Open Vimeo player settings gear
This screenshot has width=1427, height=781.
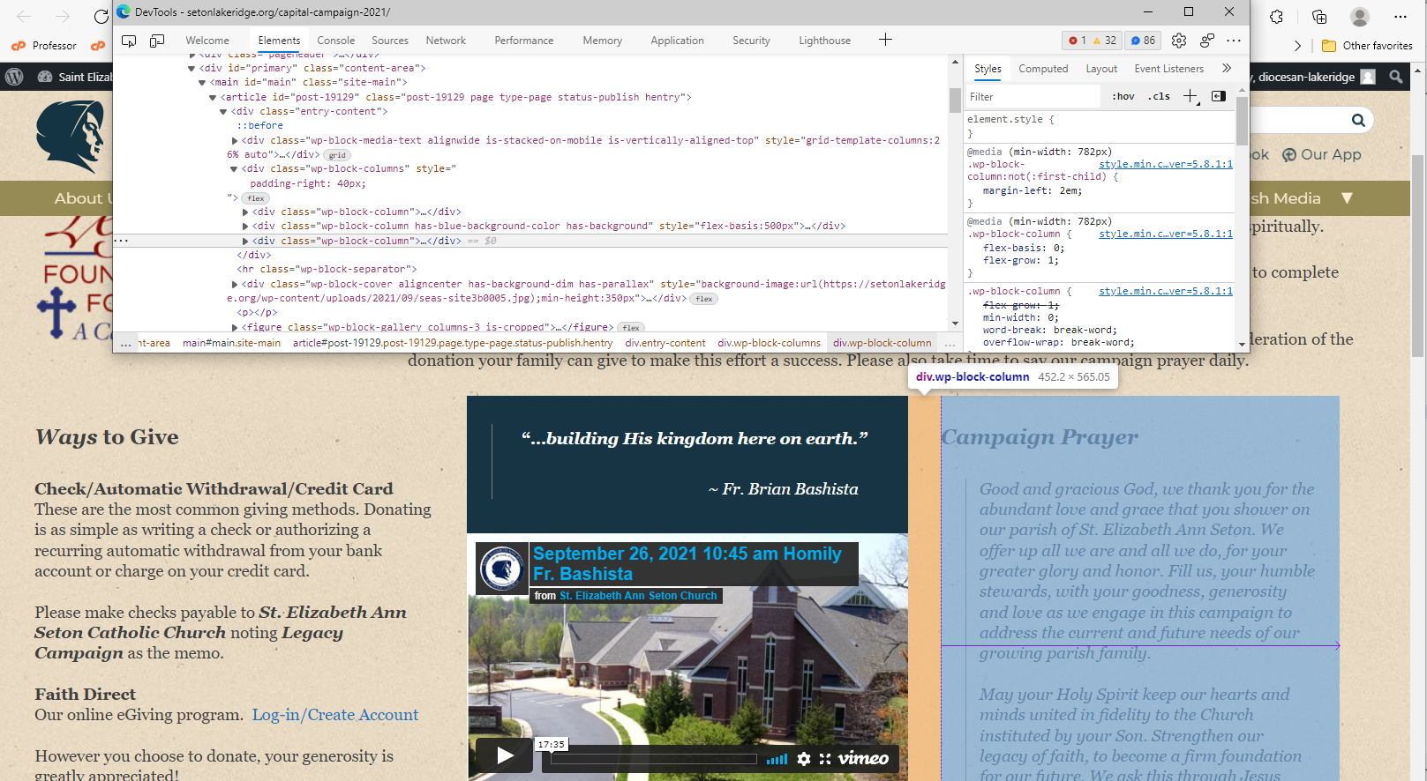coord(803,759)
